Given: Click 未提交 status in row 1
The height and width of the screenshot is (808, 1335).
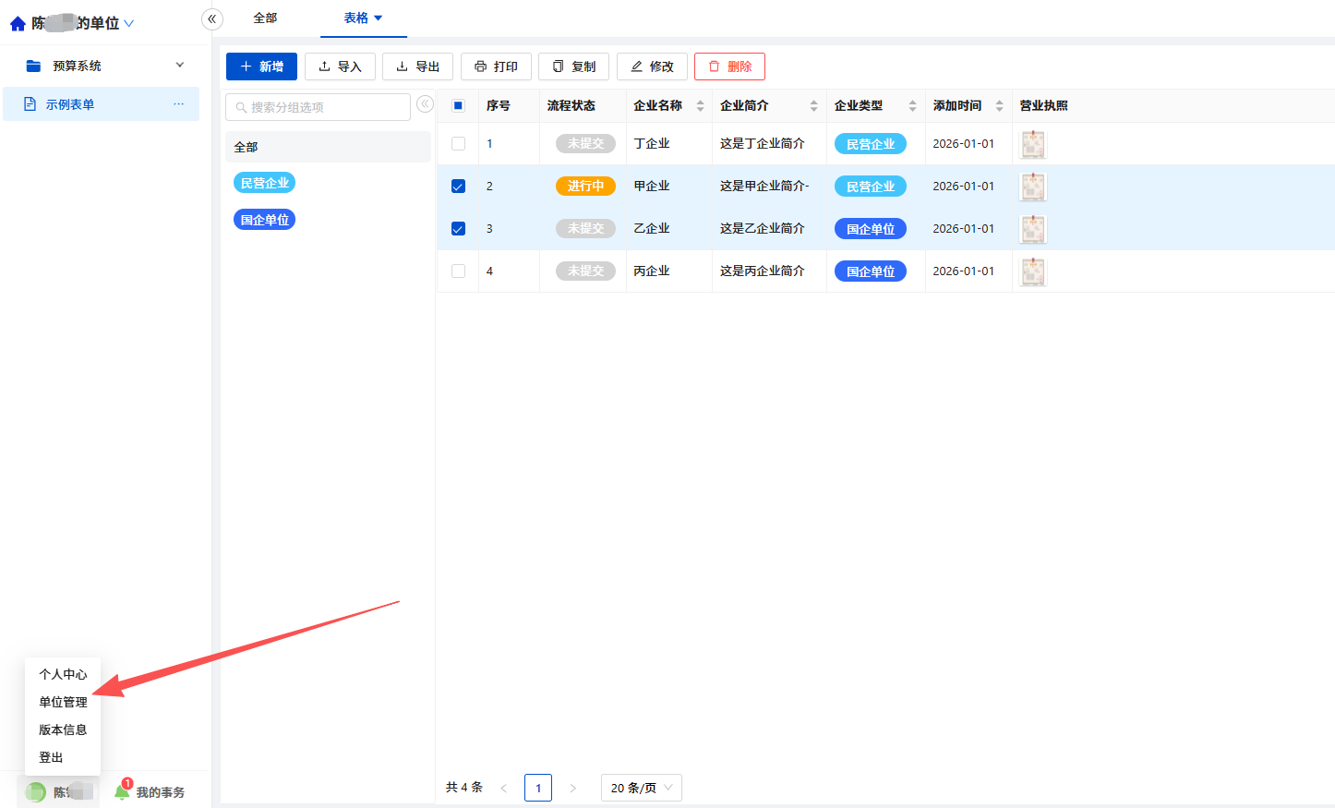Looking at the screenshot, I should 585,144.
